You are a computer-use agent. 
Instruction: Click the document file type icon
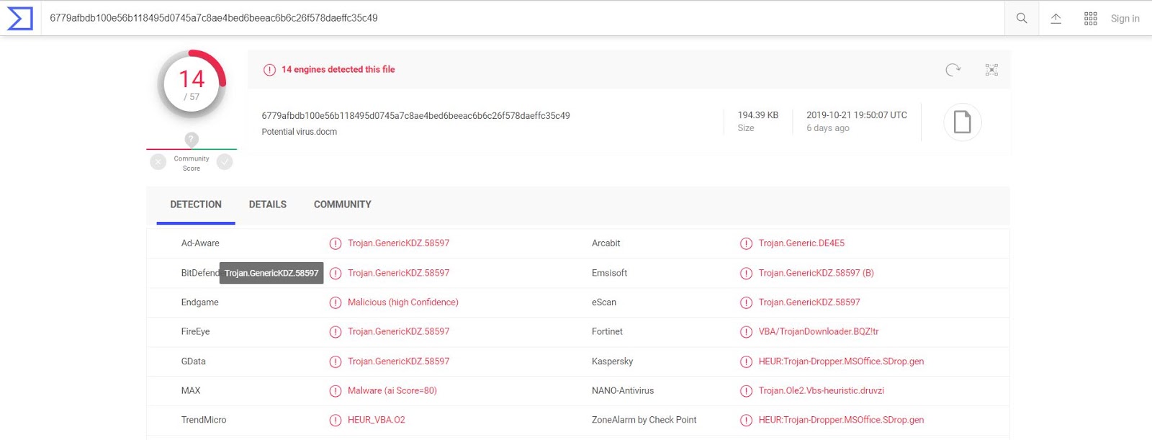pos(962,122)
